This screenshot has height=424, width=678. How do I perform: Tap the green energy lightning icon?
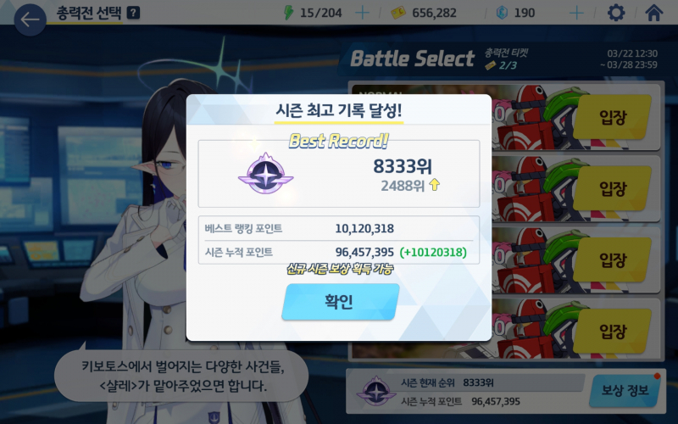(288, 13)
